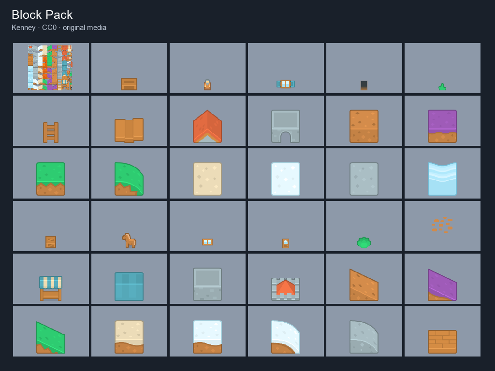The height and width of the screenshot is (371, 495).
Task: Pick the light blue water block
Action: (442, 179)
